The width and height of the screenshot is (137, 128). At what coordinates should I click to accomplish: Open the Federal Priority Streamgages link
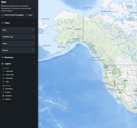point(14,15)
